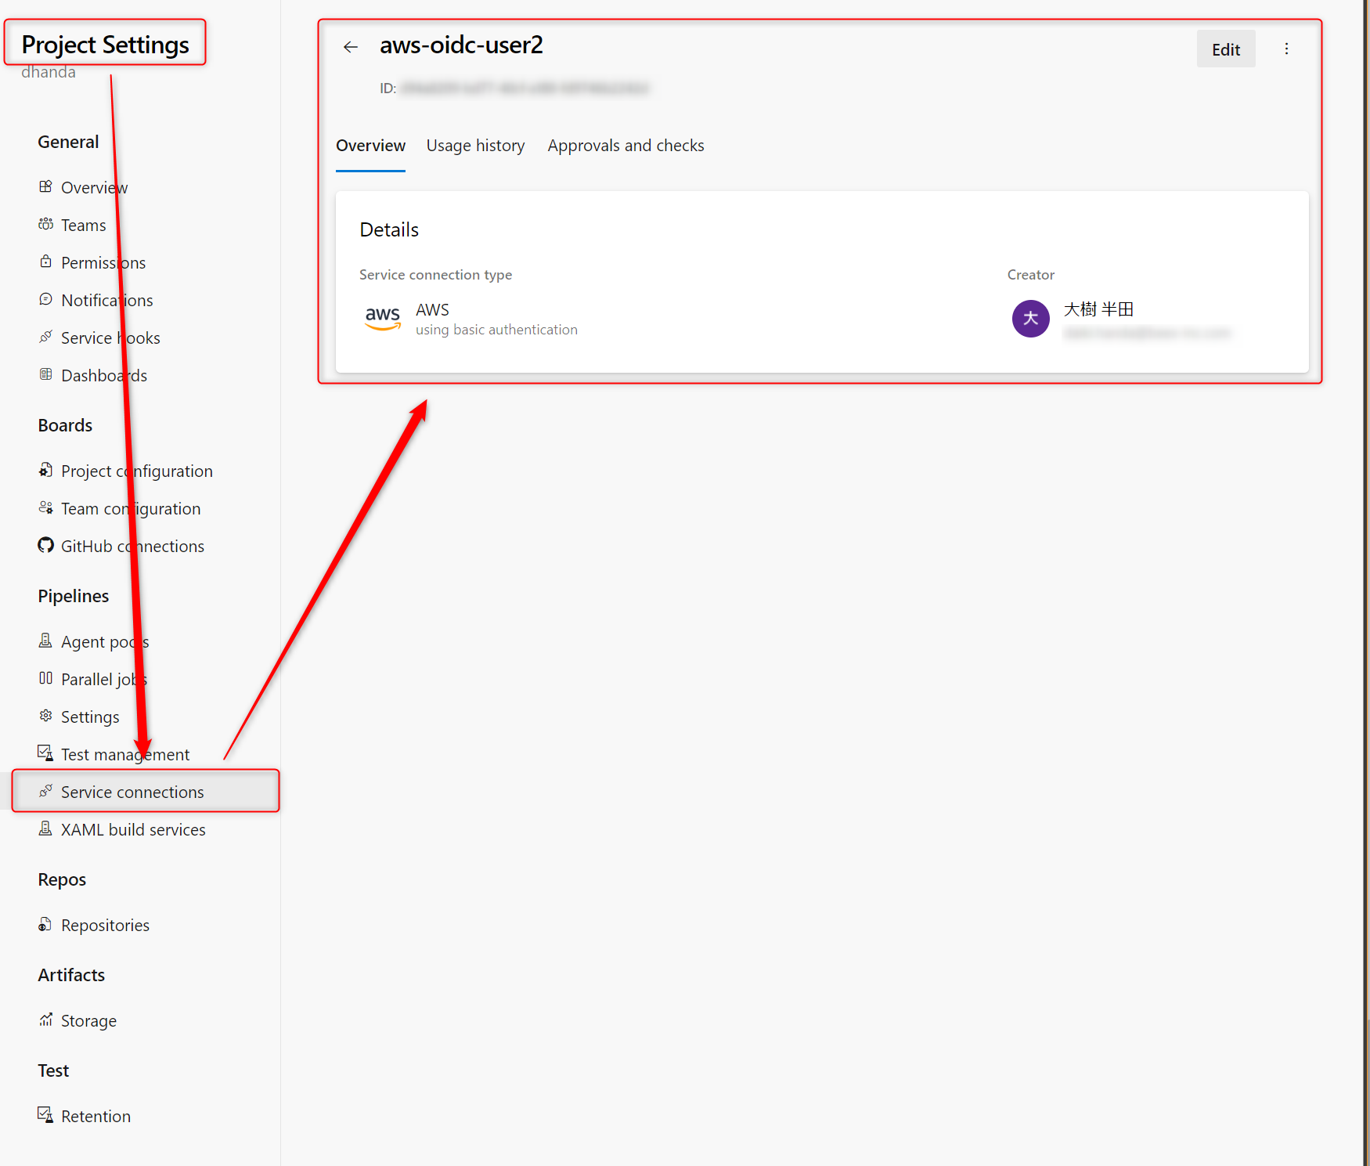The width and height of the screenshot is (1370, 1166).
Task: Click the aws-oidc-user2 connection title
Action: point(461,45)
